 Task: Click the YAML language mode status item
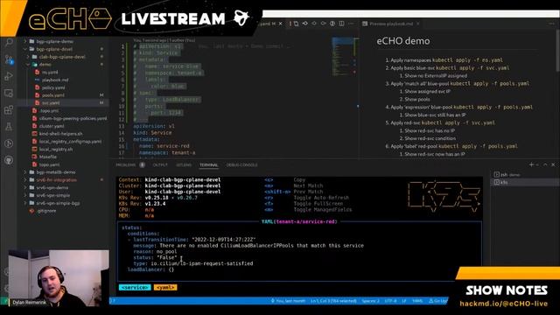coord(417,301)
